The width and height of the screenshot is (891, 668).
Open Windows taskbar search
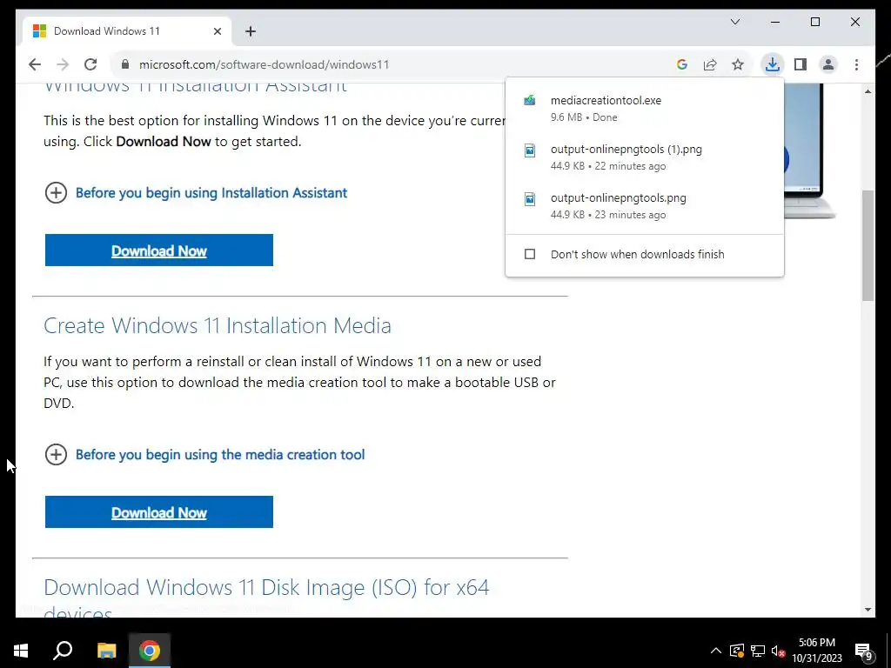coord(63,651)
